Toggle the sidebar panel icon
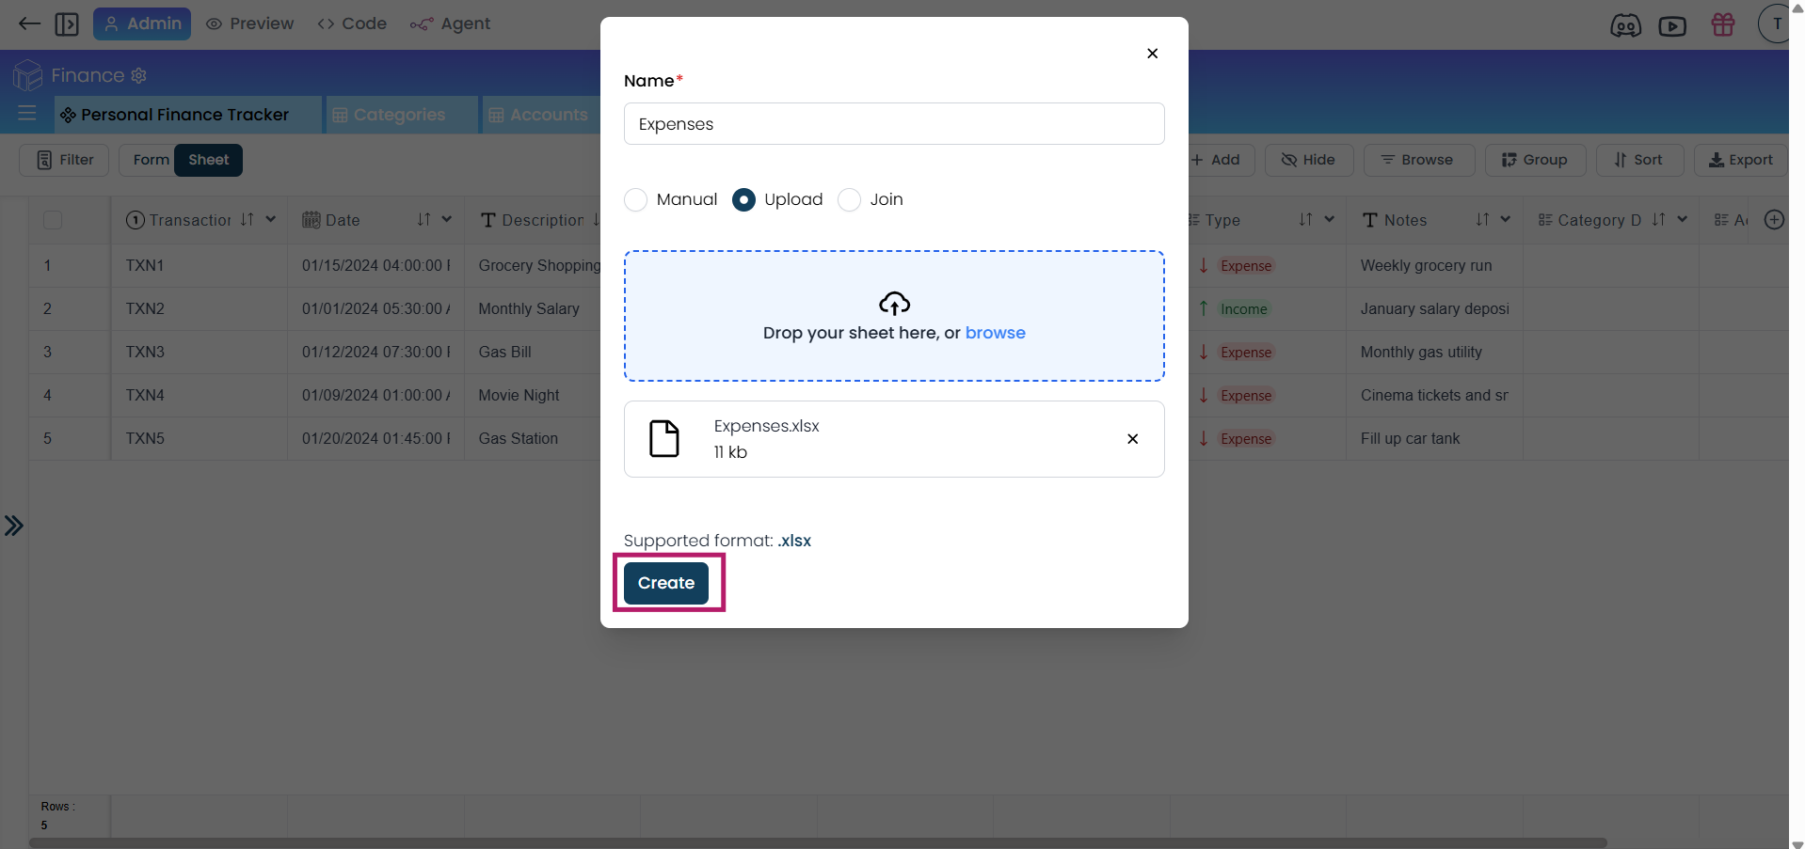Screen dimensions: 1805x849 [x=67, y=24]
